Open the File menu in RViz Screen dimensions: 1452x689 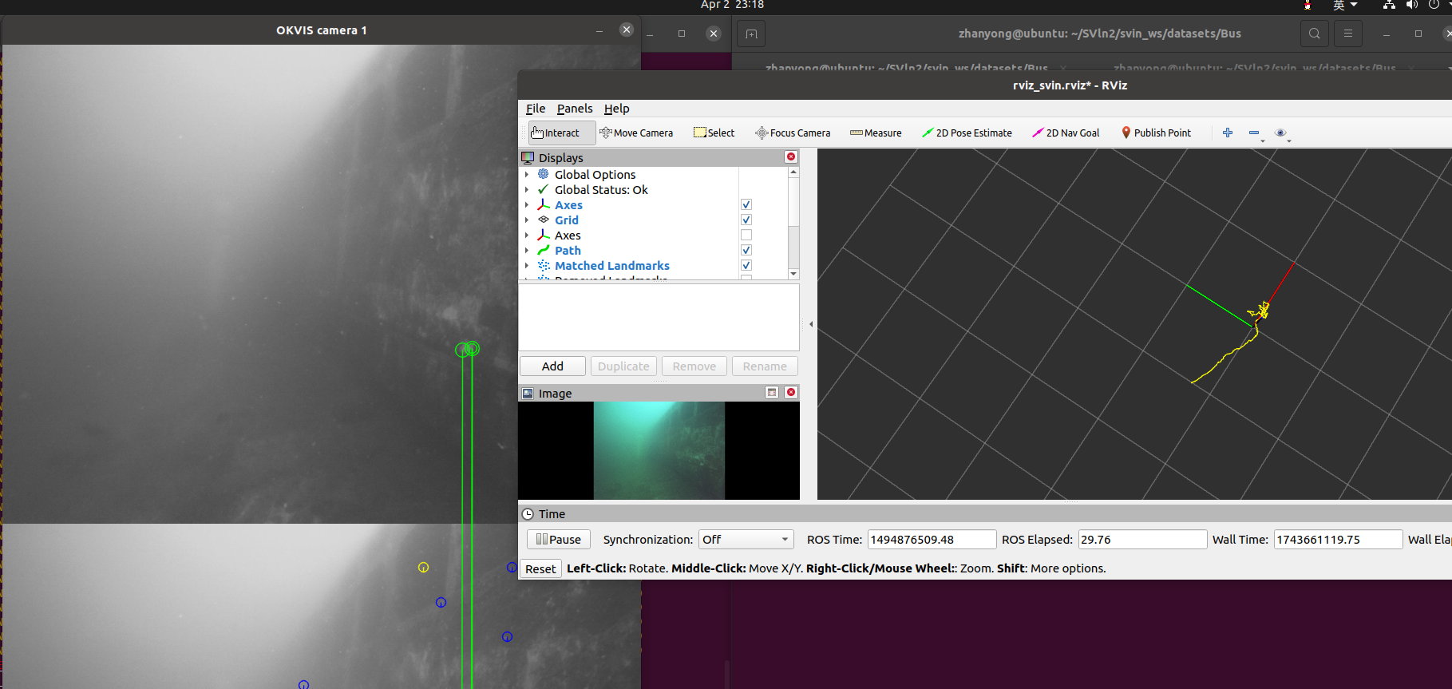pos(536,109)
